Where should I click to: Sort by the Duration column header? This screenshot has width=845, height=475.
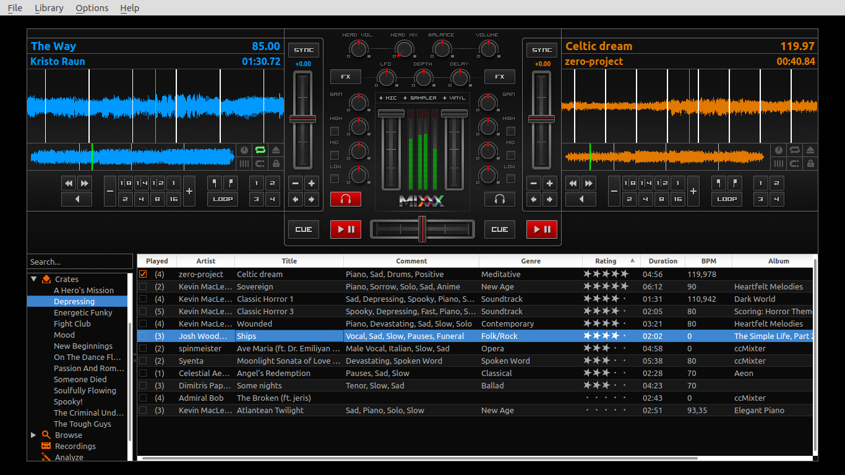click(x=663, y=261)
